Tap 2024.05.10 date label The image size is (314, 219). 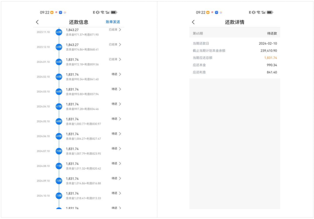click(43, 122)
